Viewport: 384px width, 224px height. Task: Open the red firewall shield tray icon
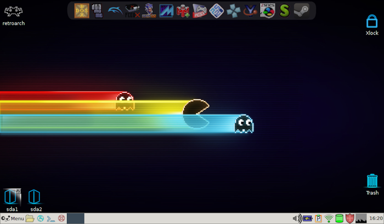[x=350, y=218]
